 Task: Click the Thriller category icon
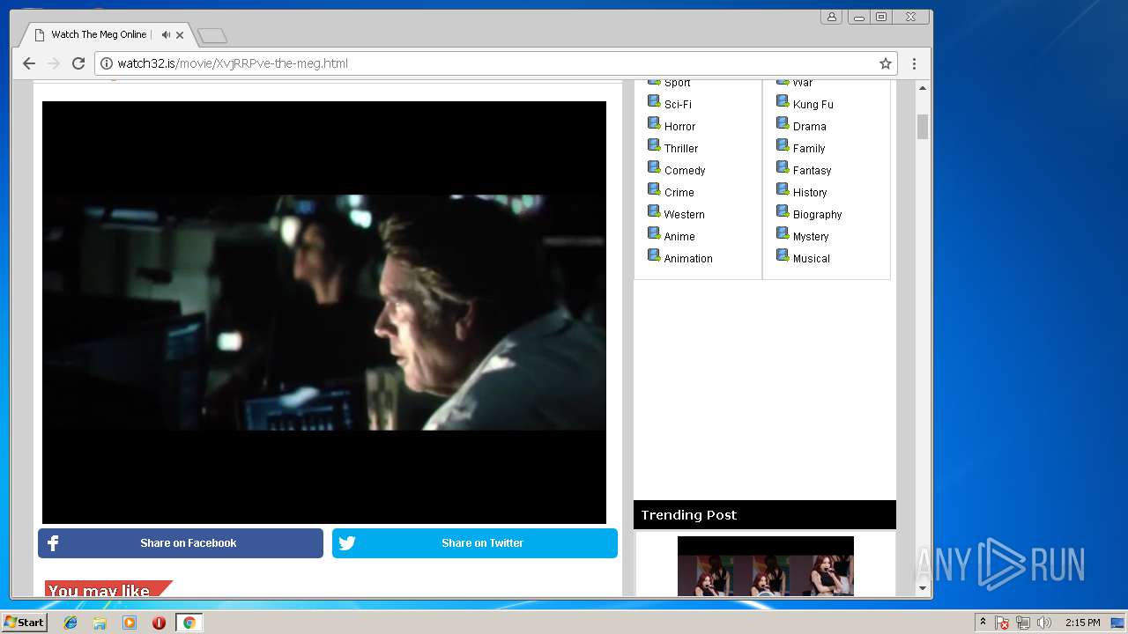point(654,145)
